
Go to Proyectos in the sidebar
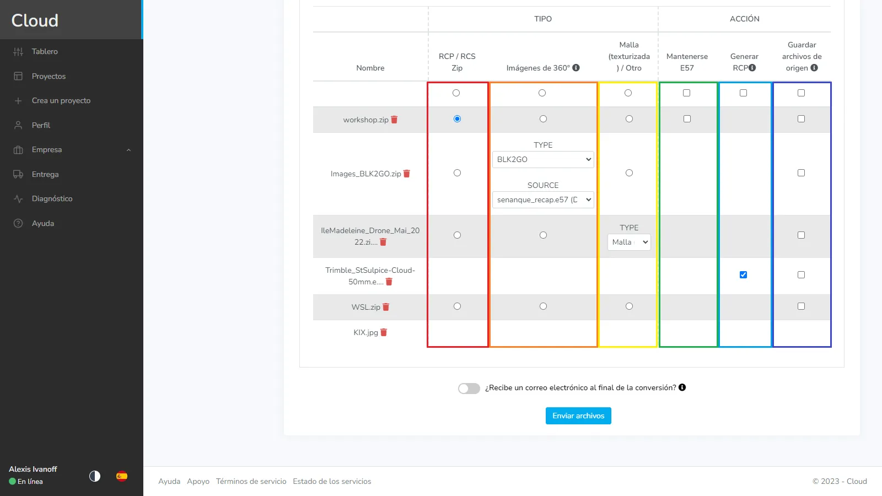[x=49, y=76]
